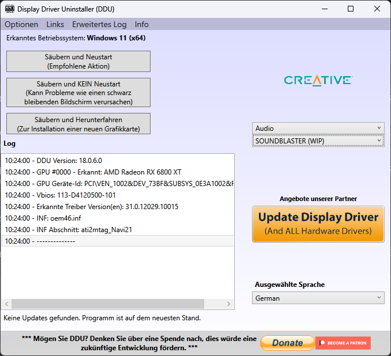Select the GPU Geräte-Id log line

[x=118, y=184]
